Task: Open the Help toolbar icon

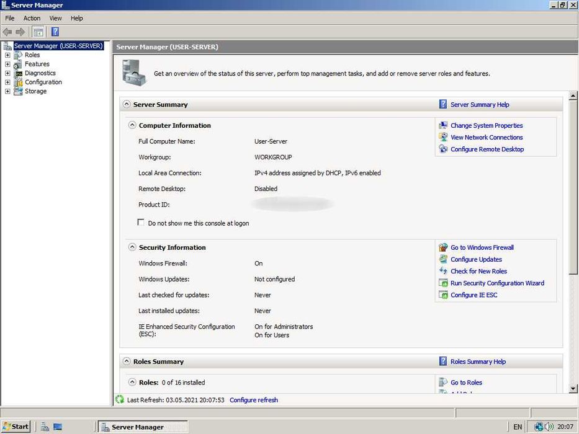Action: (x=55, y=32)
